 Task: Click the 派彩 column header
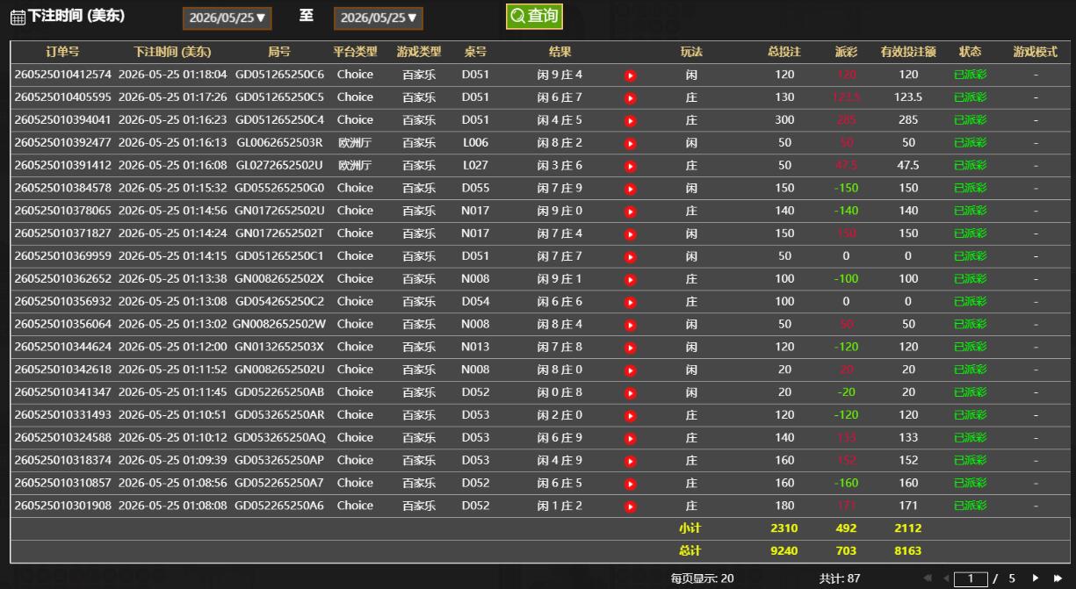coord(846,52)
